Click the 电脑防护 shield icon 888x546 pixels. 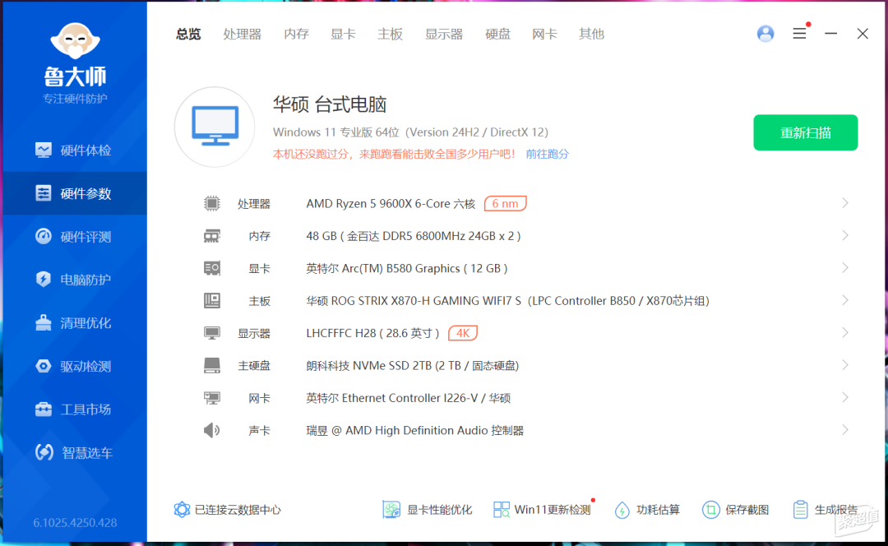coord(43,280)
